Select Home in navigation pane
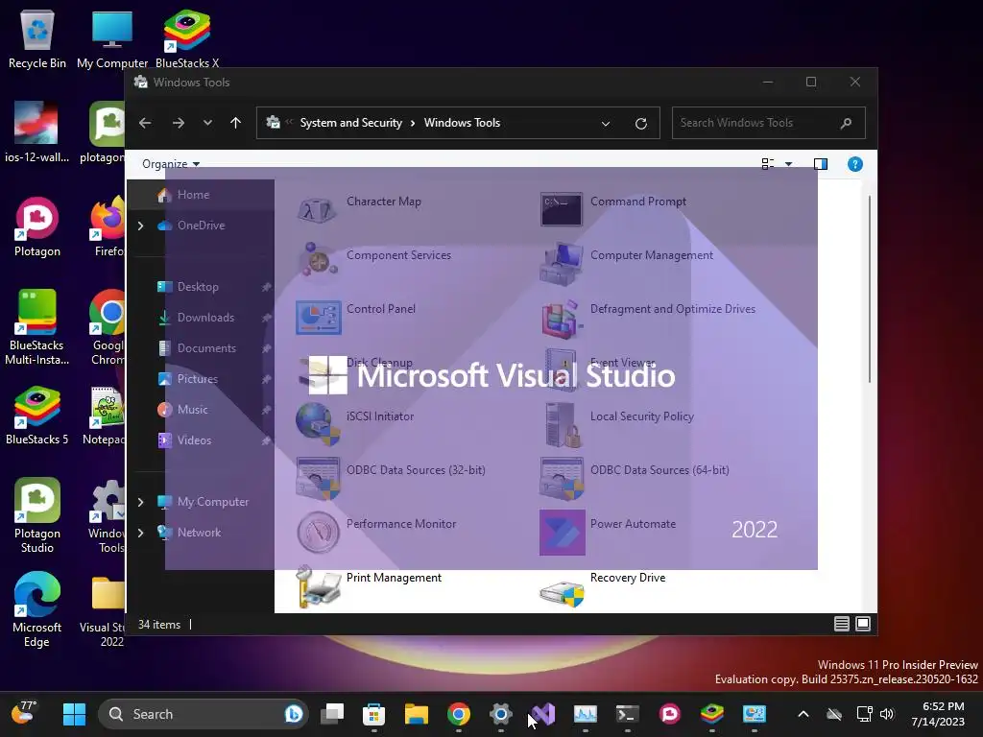The image size is (983, 737). click(x=201, y=195)
